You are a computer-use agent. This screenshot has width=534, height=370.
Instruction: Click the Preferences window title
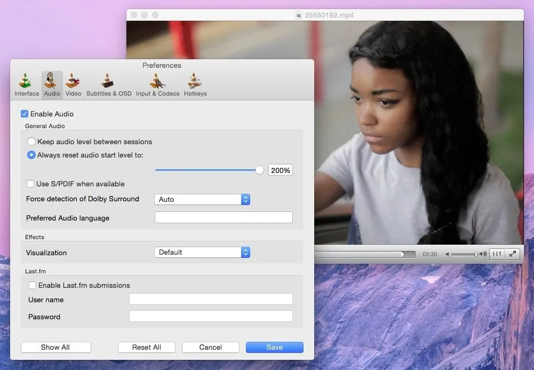[x=162, y=65]
